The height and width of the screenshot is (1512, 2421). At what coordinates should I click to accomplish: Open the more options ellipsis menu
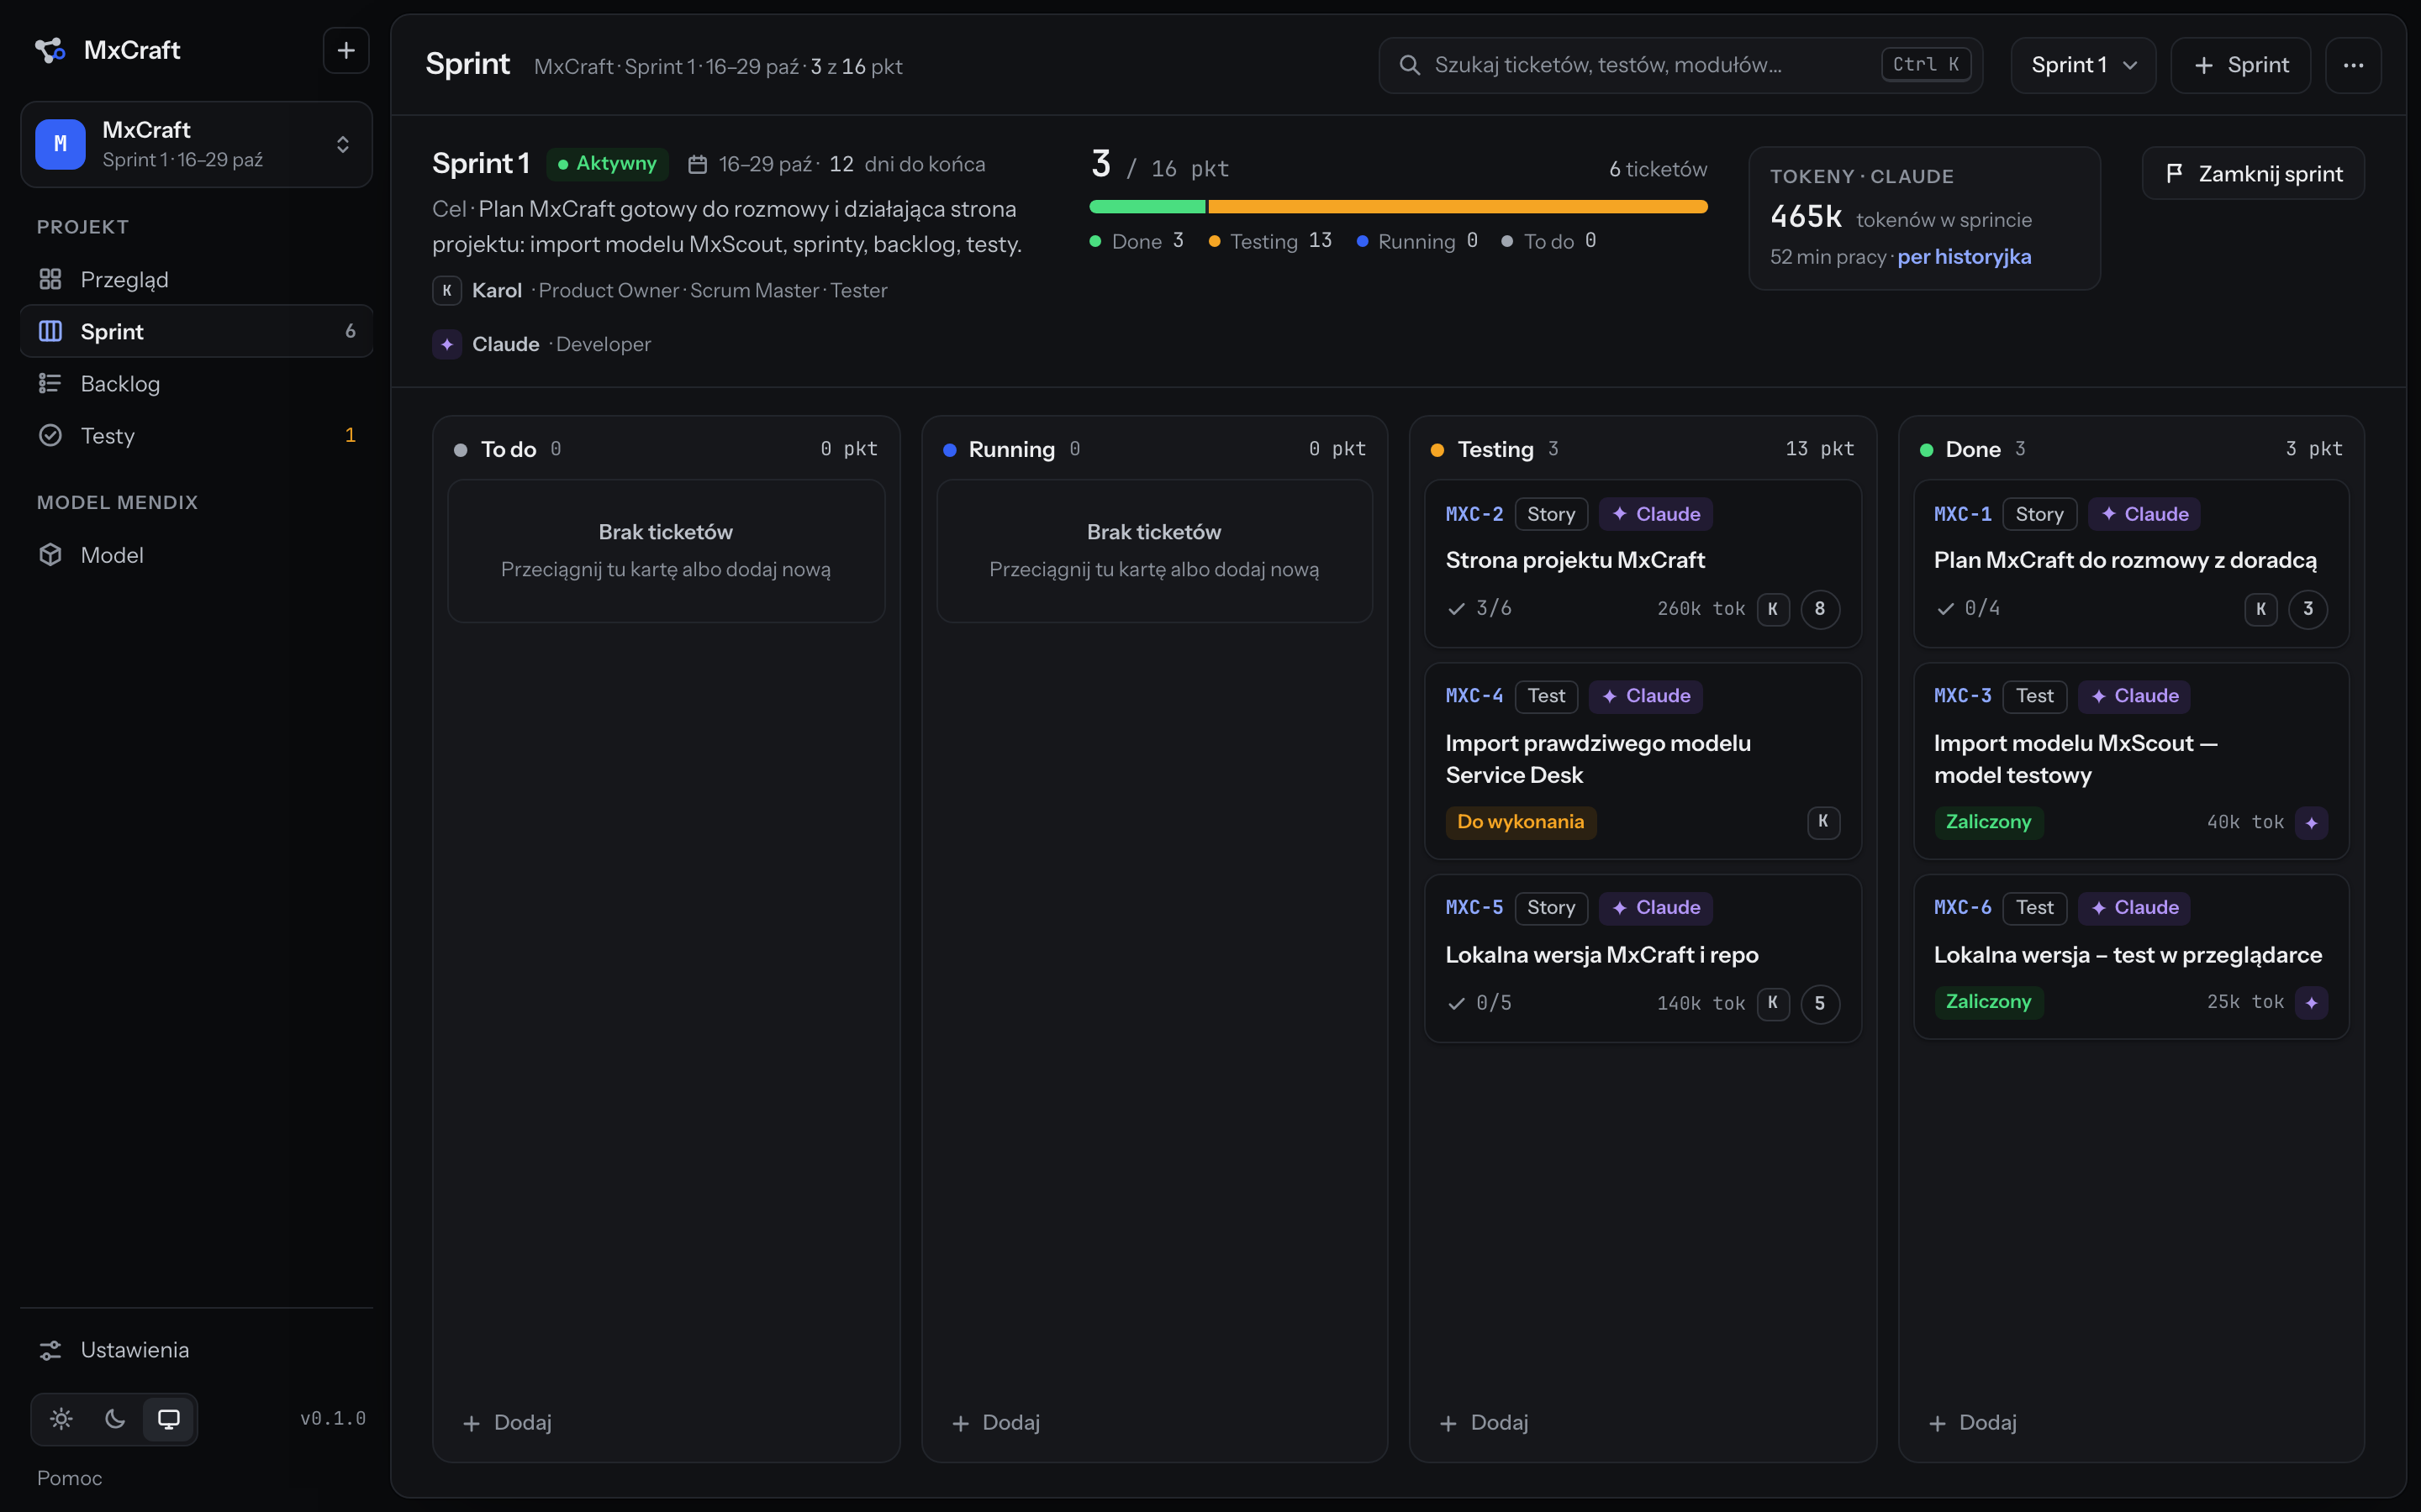(2353, 65)
